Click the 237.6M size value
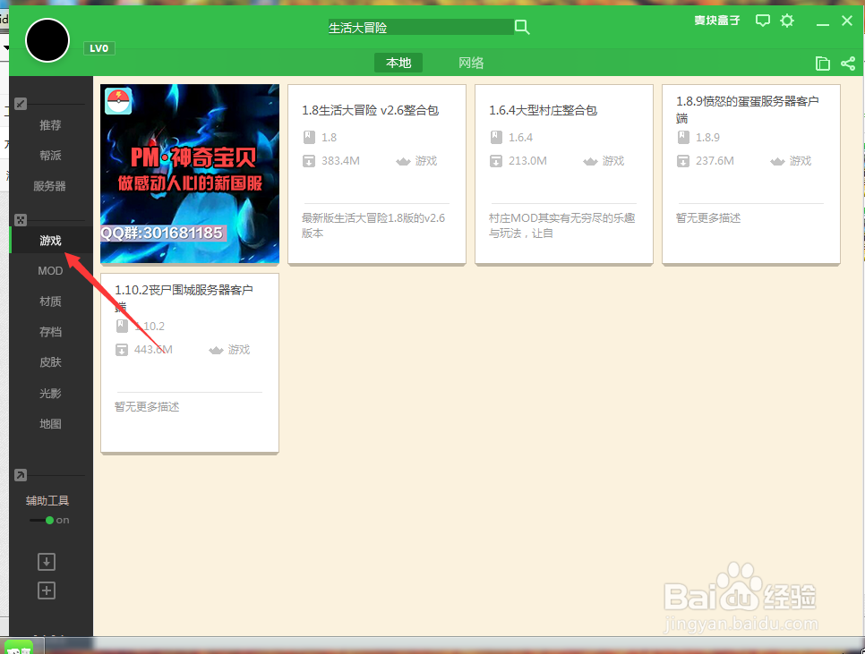The width and height of the screenshot is (865, 654). [715, 161]
